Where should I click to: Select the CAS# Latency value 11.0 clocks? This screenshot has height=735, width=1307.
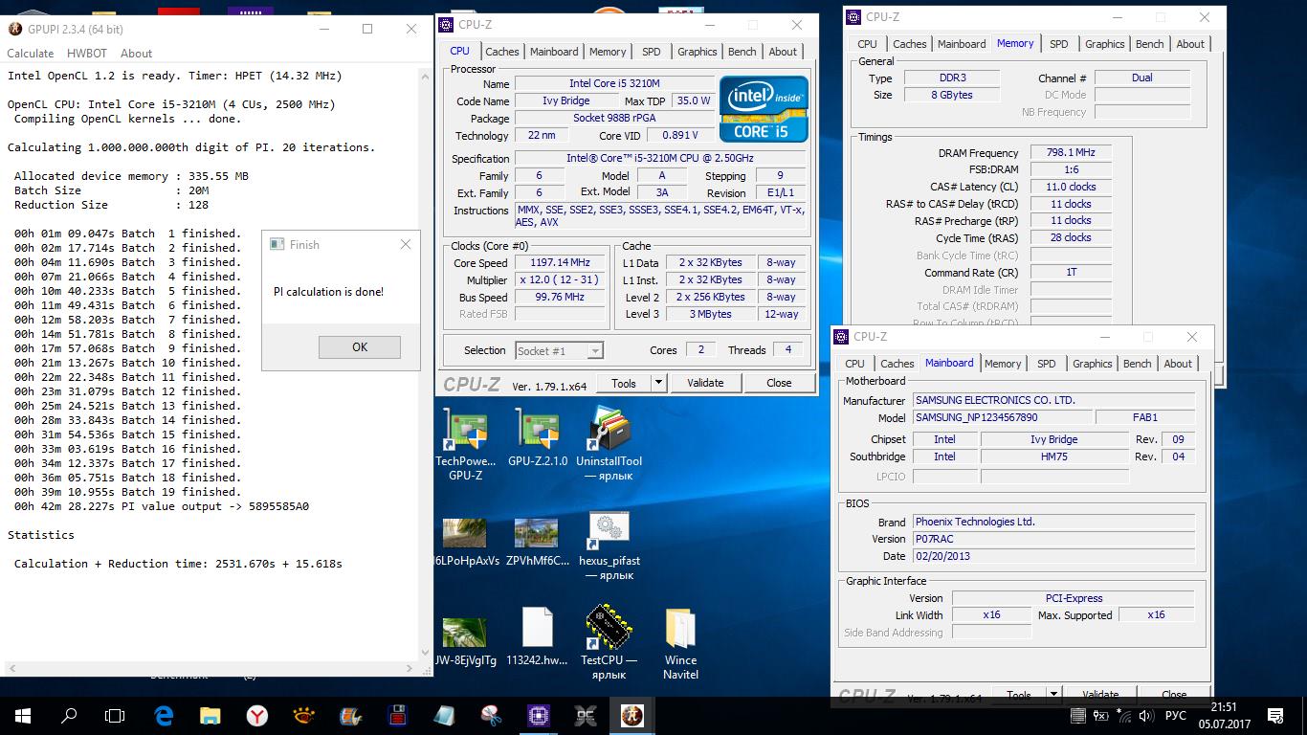[x=1071, y=187]
